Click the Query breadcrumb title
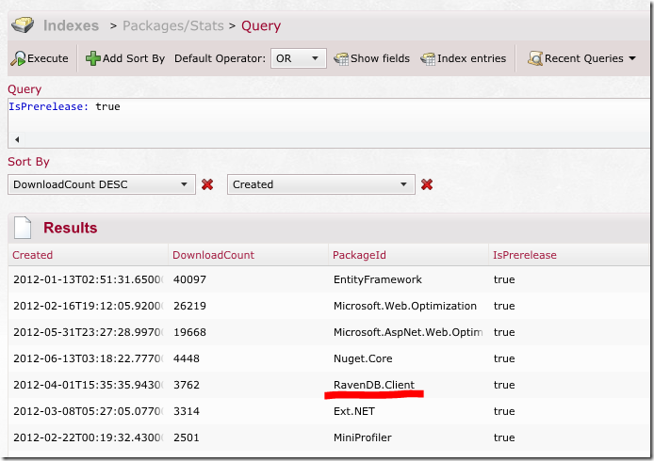Screen dimensions: 654x461 [261, 25]
